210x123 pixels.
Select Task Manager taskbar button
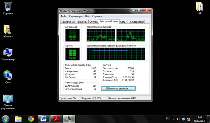pos(69,119)
